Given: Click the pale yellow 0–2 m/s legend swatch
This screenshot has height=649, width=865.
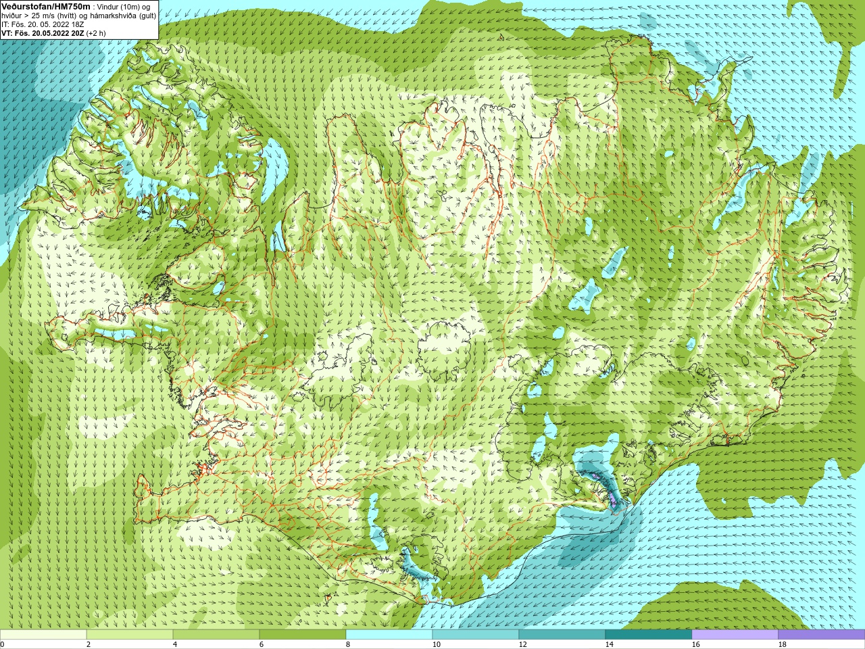Looking at the screenshot, I should (43, 635).
